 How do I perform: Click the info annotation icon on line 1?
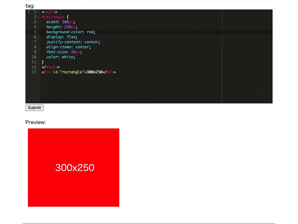coord(28,12)
